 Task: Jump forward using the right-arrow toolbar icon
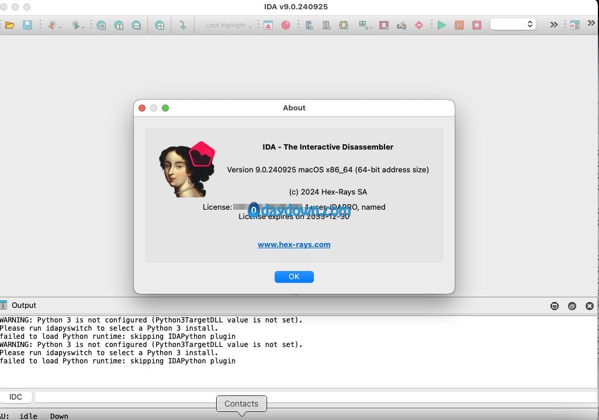(x=76, y=25)
